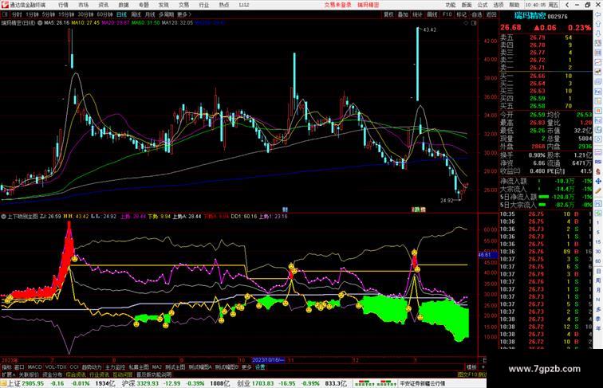The image size is (603, 388).
Task: Select the CCI indicator tab
Action: coord(74,367)
